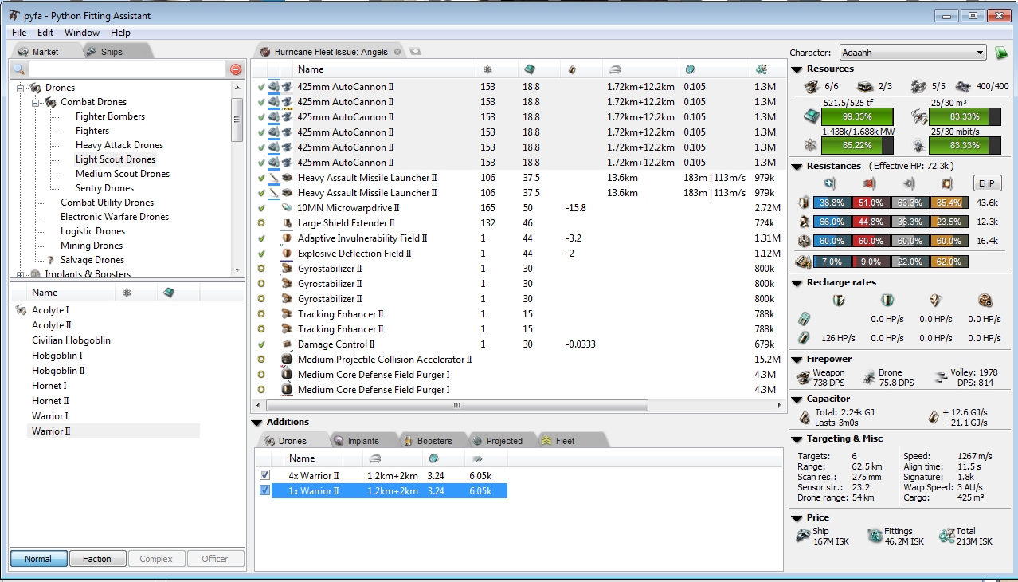Toggle the Damage Control II module state
The image size is (1018, 582).
(261, 344)
